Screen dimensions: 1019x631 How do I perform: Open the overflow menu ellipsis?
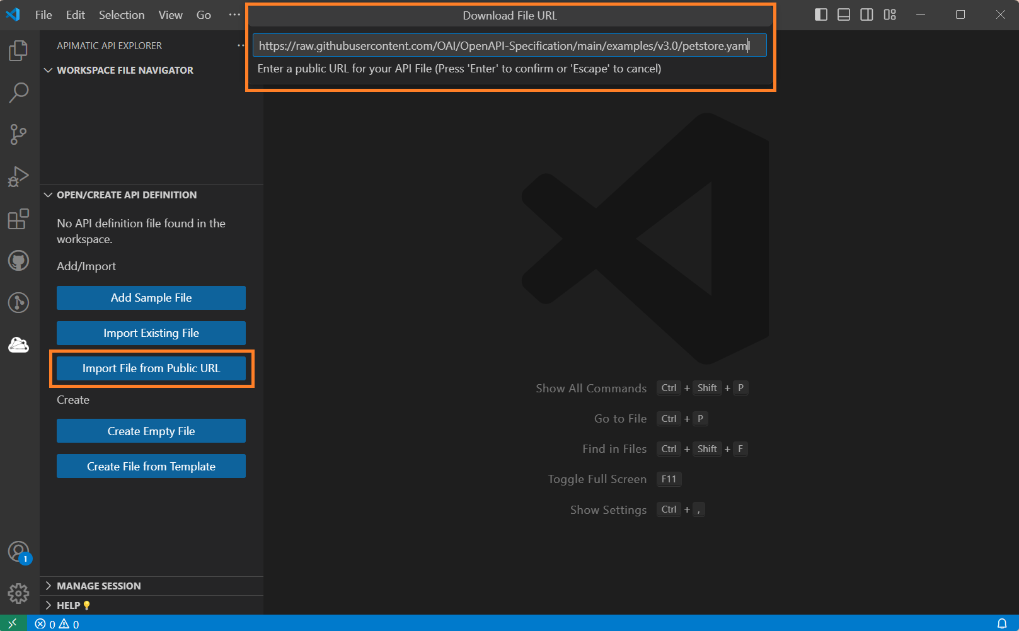[x=234, y=14]
